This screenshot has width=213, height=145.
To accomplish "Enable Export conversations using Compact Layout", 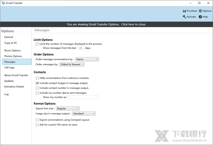I will (38, 120).
